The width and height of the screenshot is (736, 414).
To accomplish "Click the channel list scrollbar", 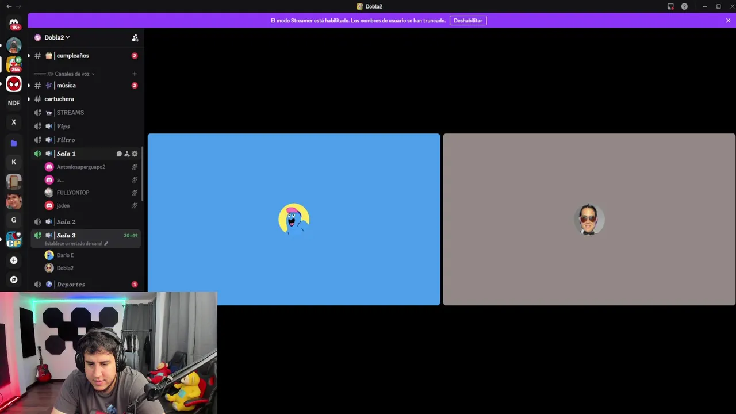I will pyautogui.click(x=143, y=174).
